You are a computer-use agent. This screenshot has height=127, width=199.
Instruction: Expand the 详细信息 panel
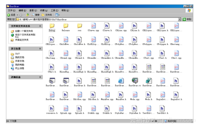pyautogui.click(x=40, y=77)
